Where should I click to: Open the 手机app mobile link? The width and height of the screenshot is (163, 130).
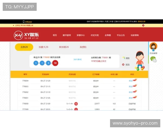tap(27, 22)
